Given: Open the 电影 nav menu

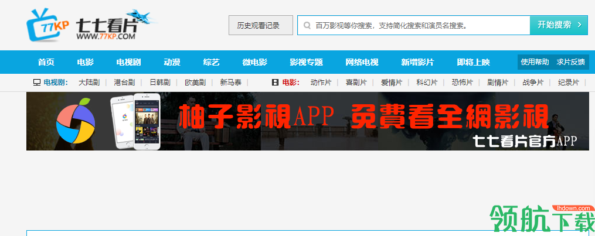Looking at the screenshot, I should point(86,62).
